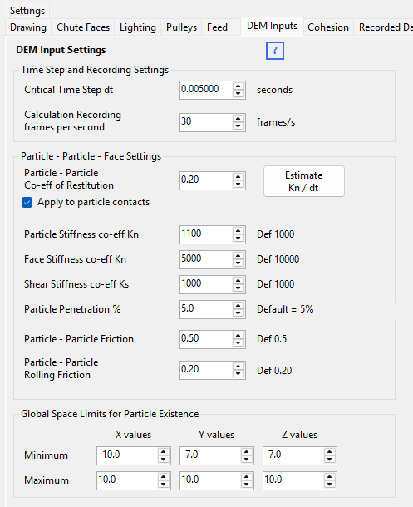This screenshot has width=413, height=507.
Task: Open the DEM Input Settings help icon
Action: 275,51
